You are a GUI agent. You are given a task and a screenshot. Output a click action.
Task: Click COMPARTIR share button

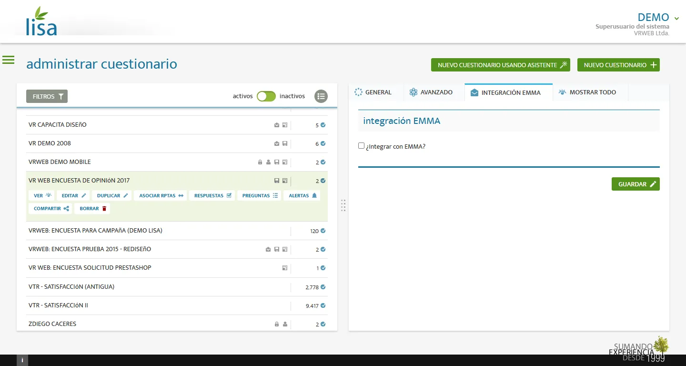[x=51, y=209]
